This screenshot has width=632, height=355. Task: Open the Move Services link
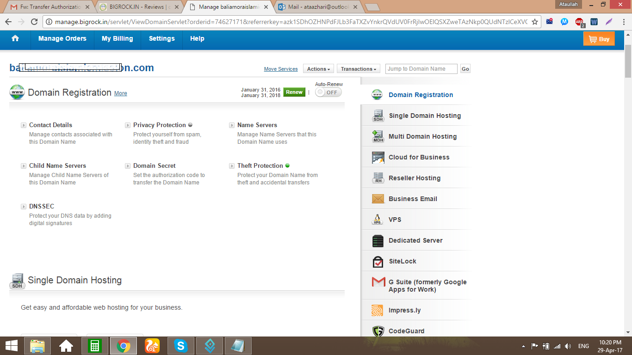click(281, 69)
